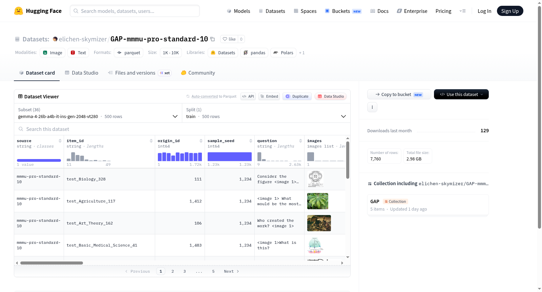Sort the origin_id column
The width and height of the screenshot is (542, 292).
pos(201,141)
